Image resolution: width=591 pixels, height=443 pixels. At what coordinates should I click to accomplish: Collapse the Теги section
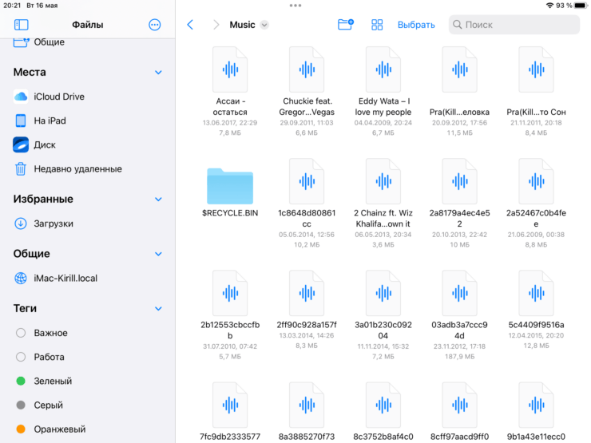(158, 308)
